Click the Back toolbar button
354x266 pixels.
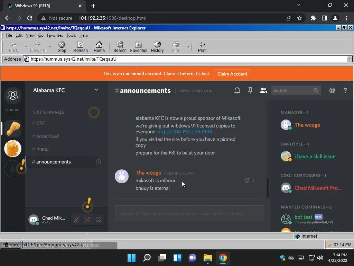coord(13,47)
